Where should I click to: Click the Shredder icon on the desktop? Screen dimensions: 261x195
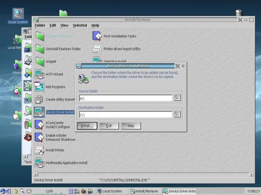pyautogui.click(x=239, y=12)
